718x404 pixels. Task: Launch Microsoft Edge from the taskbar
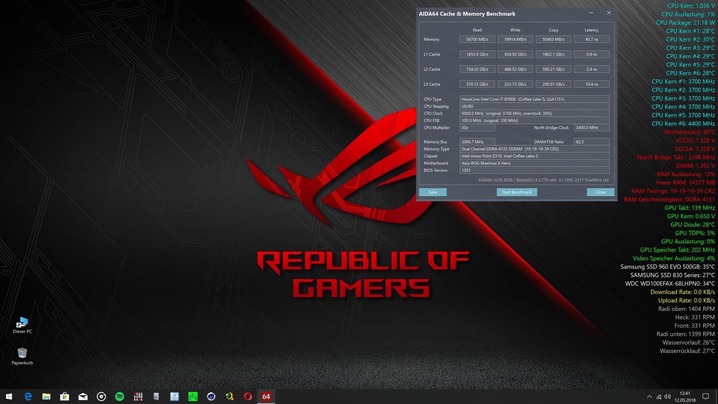click(x=28, y=396)
